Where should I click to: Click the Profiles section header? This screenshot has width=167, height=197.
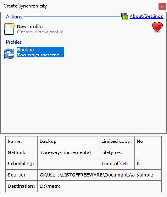(x=14, y=42)
